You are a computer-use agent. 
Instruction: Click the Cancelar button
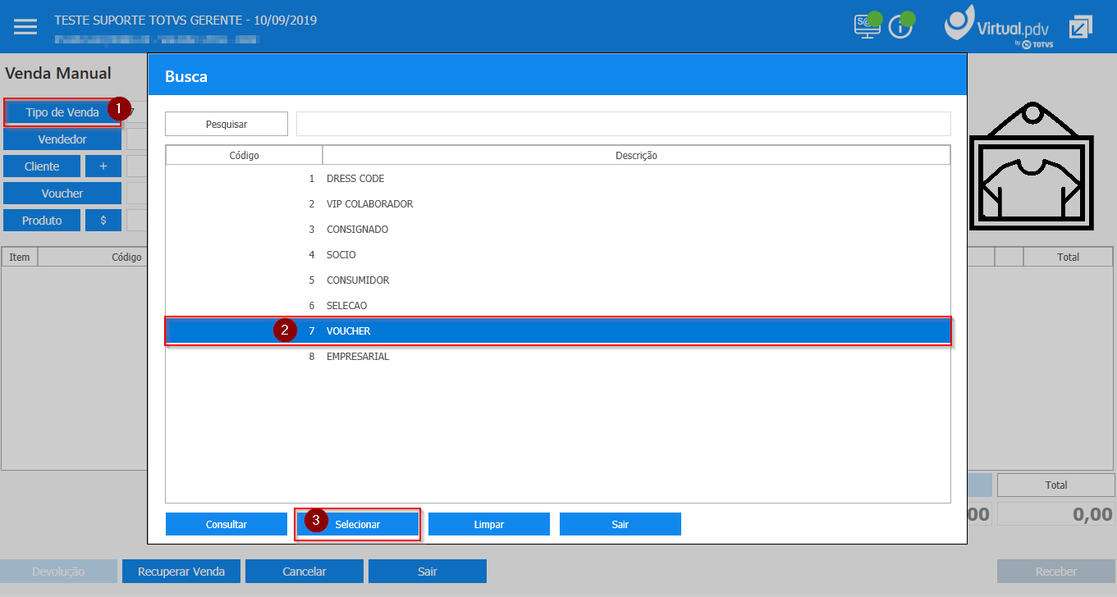(x=304, y=572)
